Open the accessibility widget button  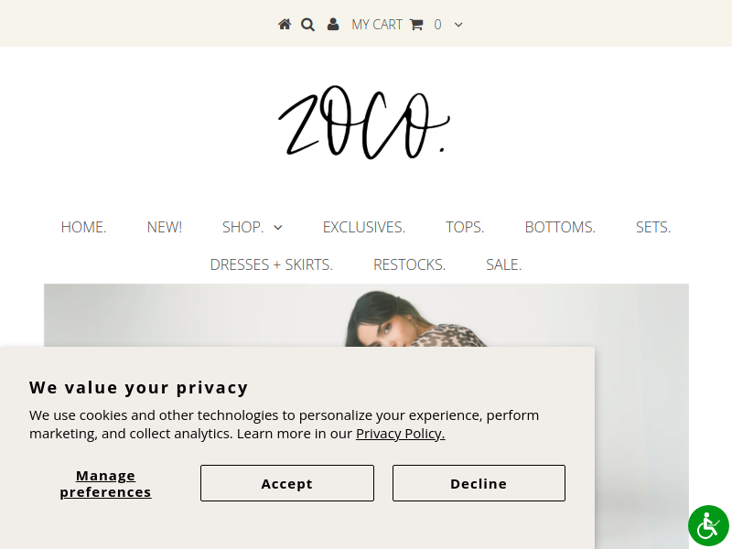(708, 526)
